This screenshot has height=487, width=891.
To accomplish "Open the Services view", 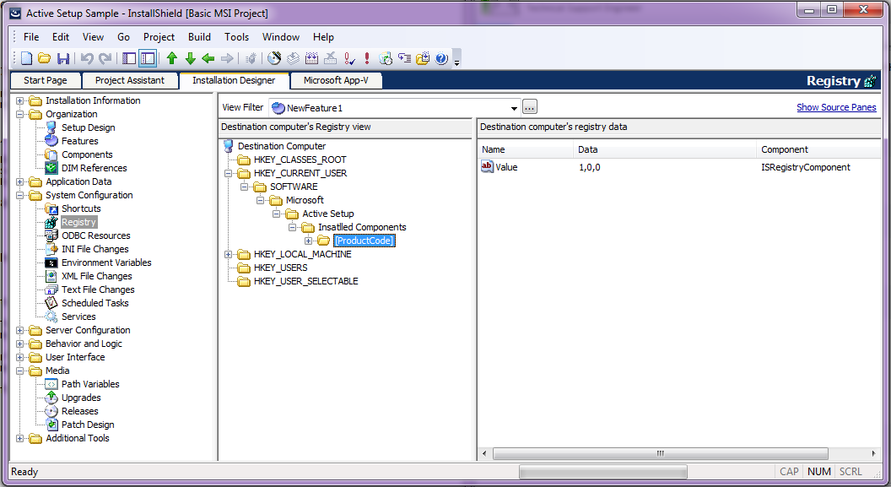I will (x=78, y=317).
